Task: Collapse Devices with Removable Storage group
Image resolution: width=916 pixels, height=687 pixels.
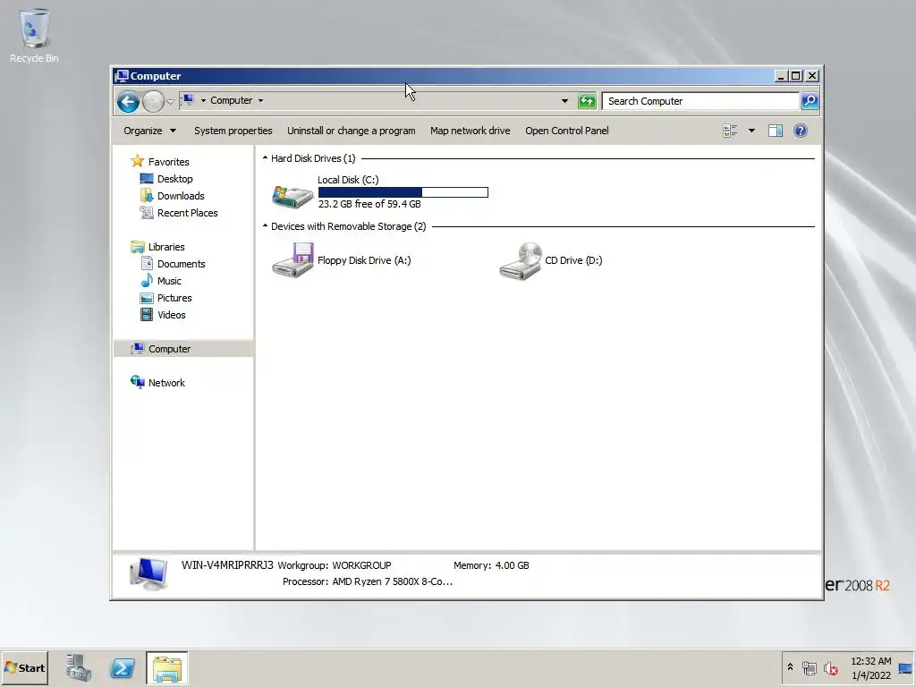Action: pyautogui.click(x=265, y=225)
